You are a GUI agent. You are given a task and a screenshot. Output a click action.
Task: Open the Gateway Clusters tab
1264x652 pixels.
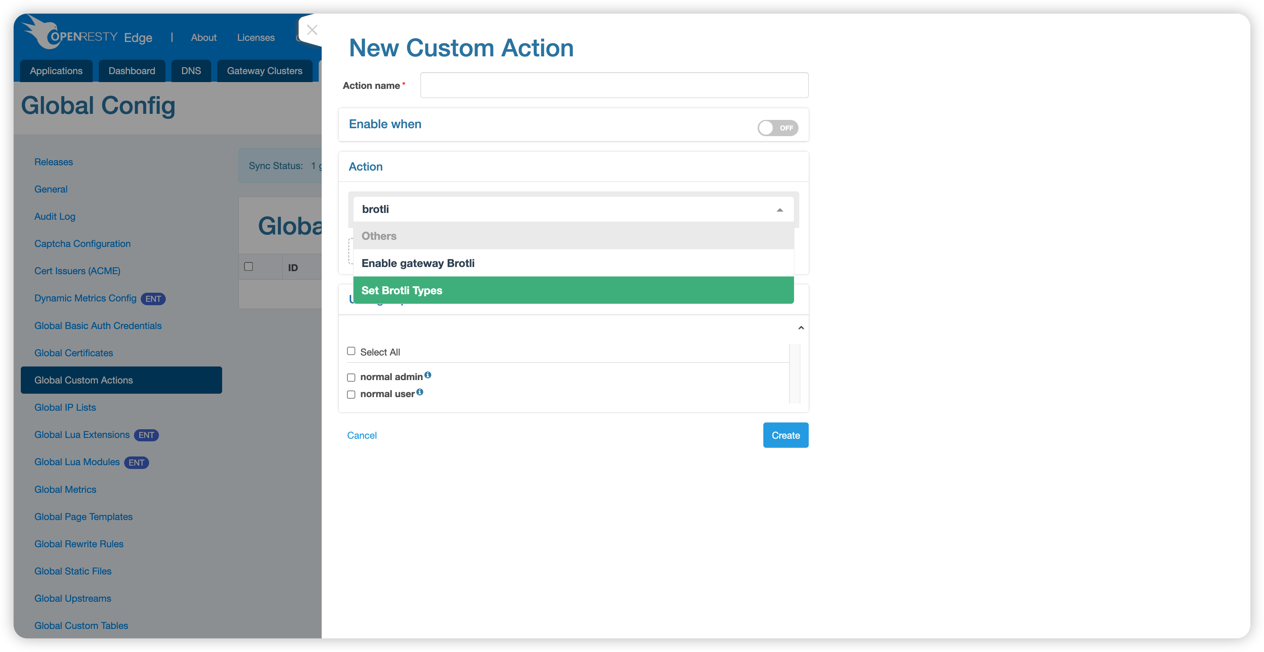tap(265, 71)
